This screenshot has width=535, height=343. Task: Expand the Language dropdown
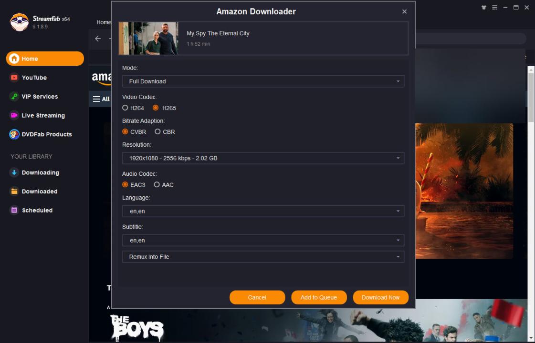[x=263, y=211]
